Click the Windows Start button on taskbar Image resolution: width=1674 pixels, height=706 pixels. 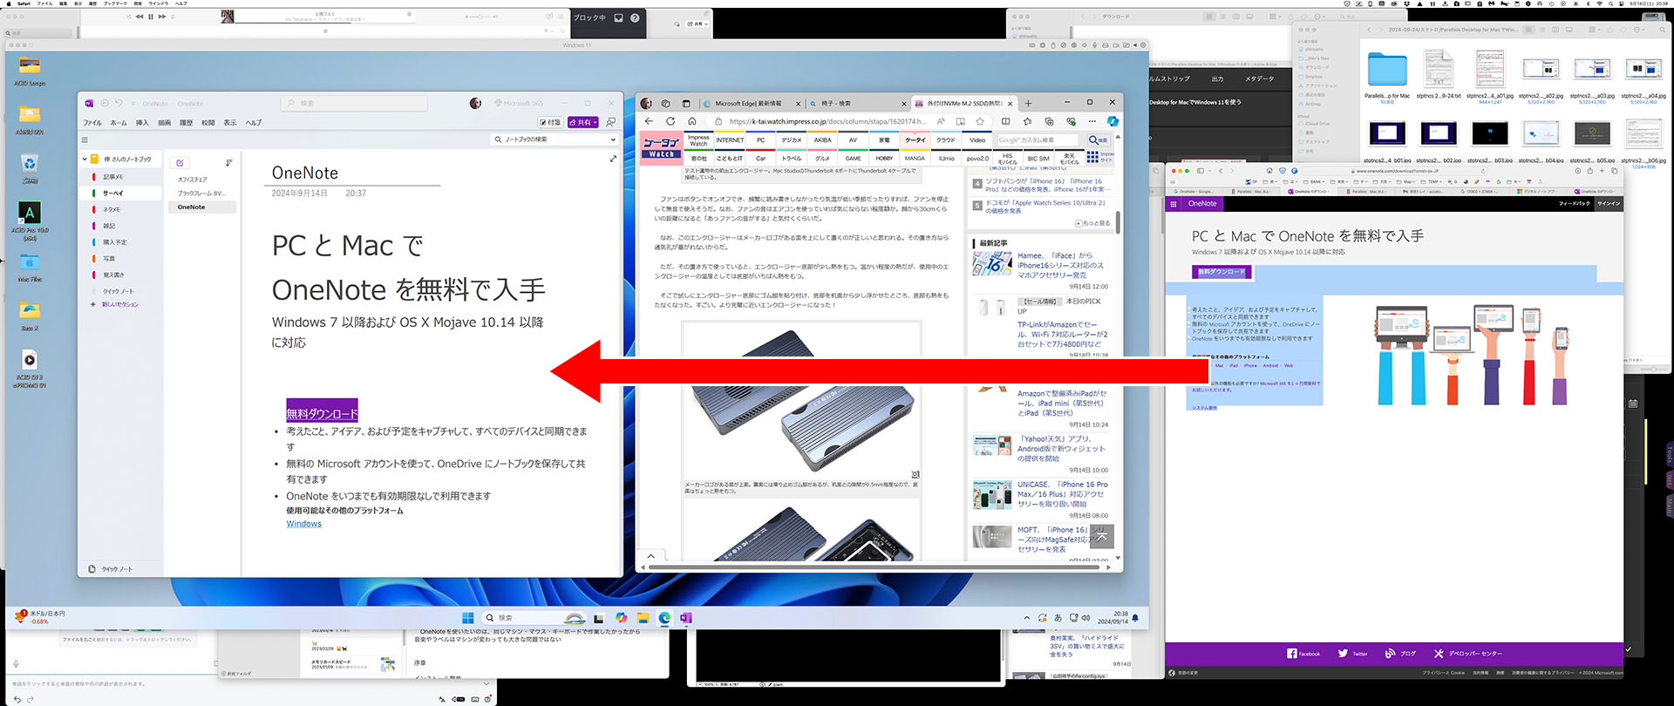[x=468, y=618]
